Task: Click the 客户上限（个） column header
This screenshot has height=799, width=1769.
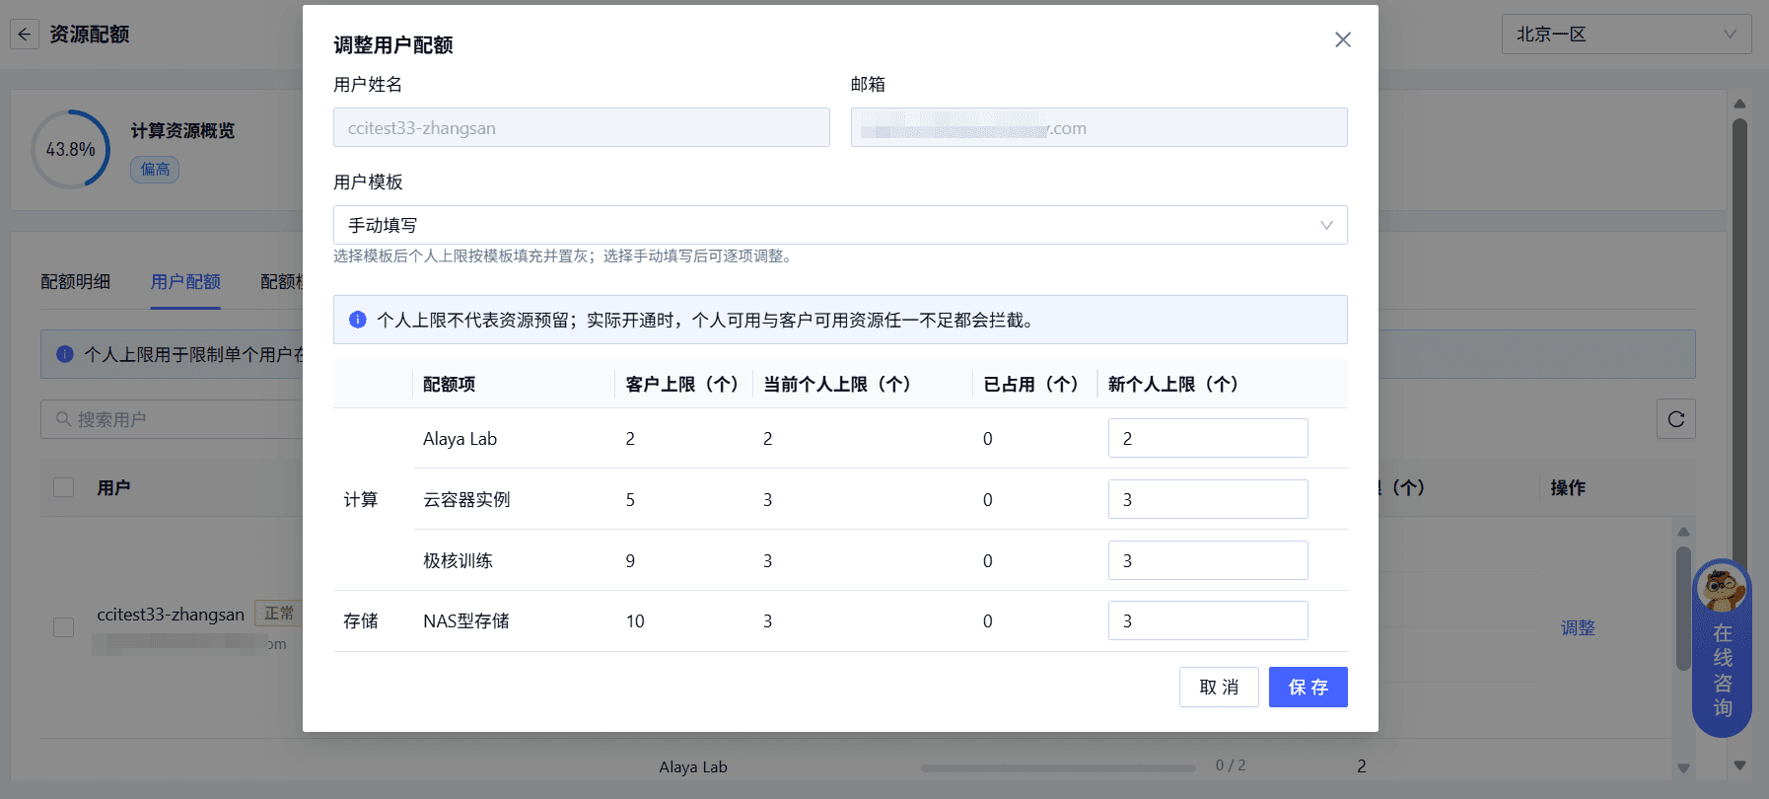Action: (x=682, y=385)
